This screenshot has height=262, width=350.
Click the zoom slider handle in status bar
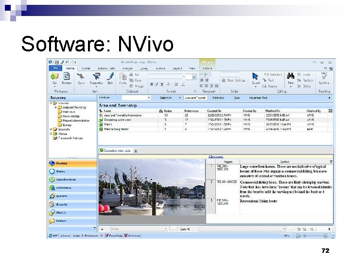304,236
